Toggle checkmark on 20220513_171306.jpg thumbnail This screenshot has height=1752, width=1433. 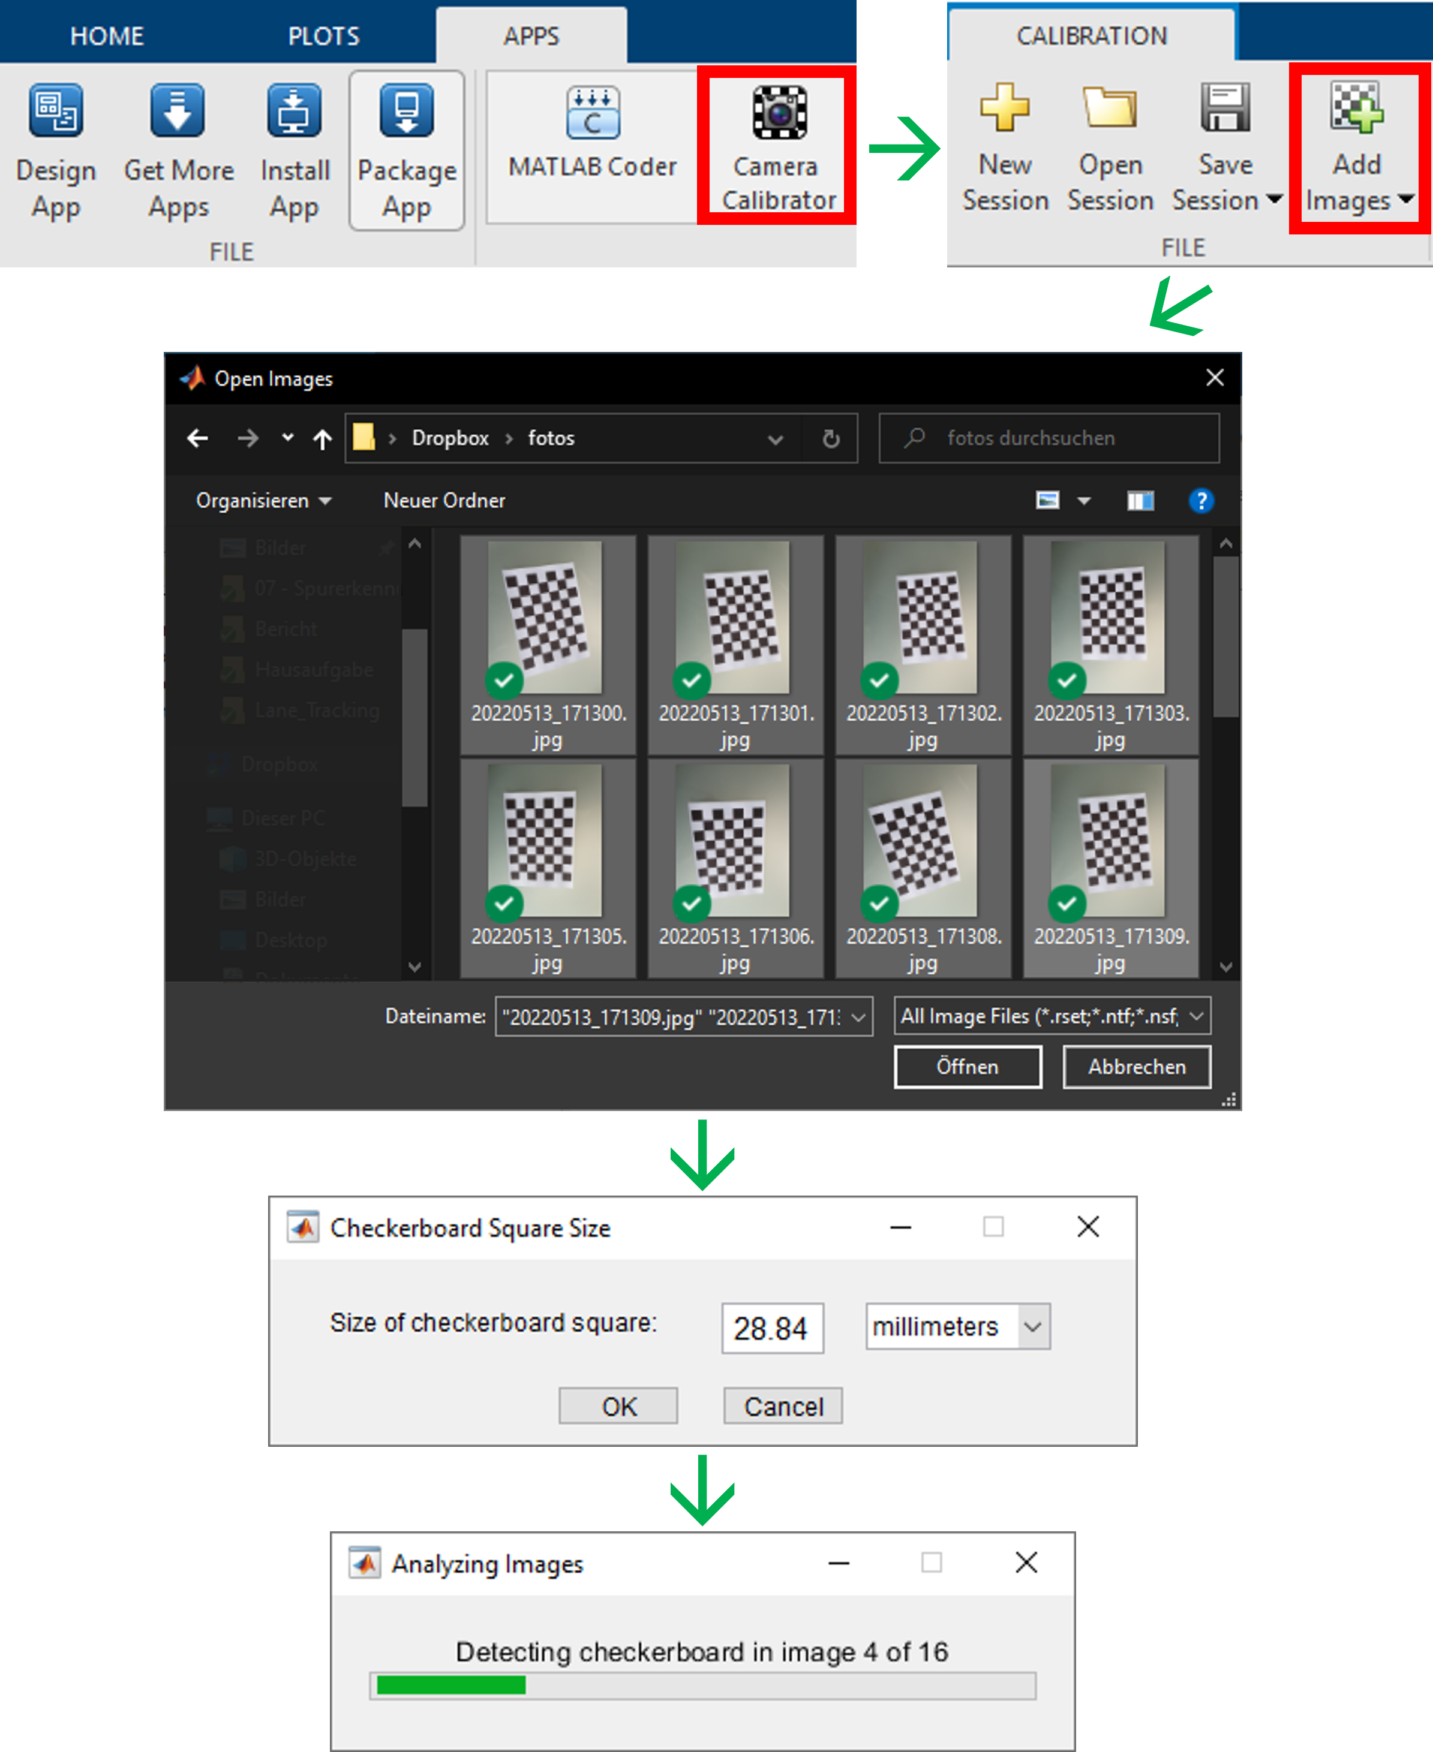click(692, 904)
